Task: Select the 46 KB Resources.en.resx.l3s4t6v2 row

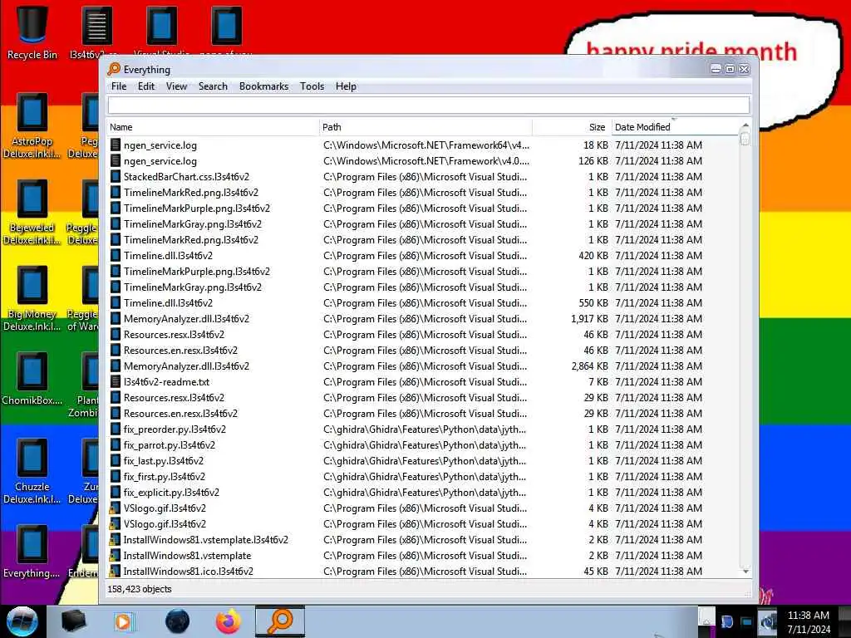Action: coord(423,350)
